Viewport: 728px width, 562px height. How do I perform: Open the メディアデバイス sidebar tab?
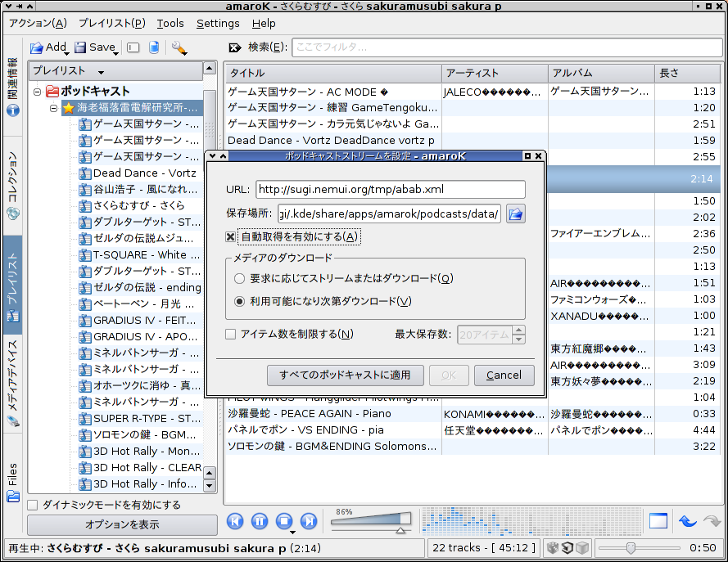click(x=12, y=384)
